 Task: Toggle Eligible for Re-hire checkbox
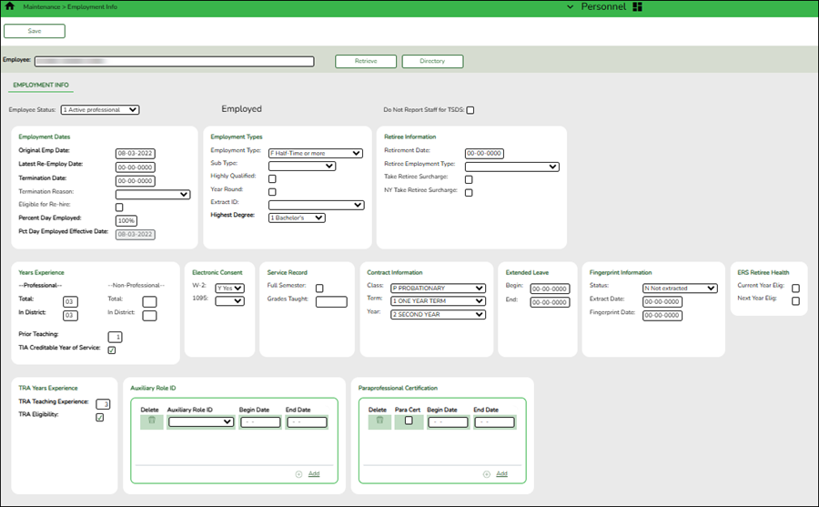pos(119,207)
